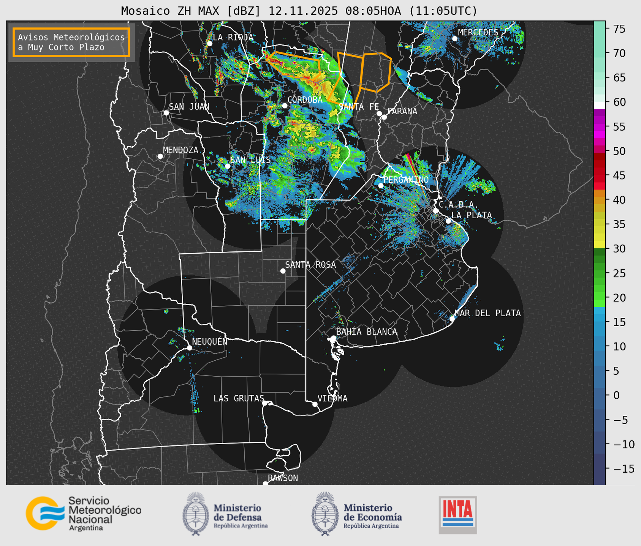Click the INTA logo
This screenshot has height=546, width=641.
(x=457, y=515)
